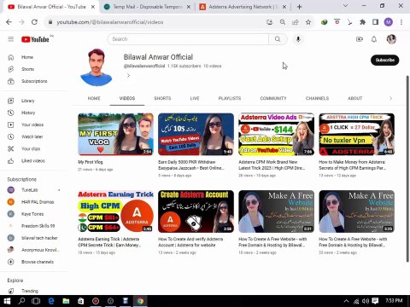Screen dimensions: 410x307
Task: Click in the YouTube search box
Action: tap(188, 39)
